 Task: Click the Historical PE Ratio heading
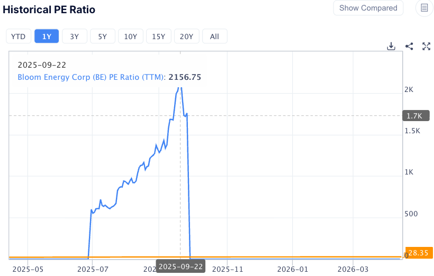click(x=49, y=10)
